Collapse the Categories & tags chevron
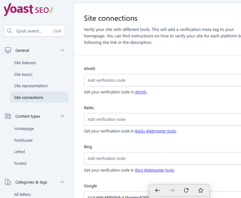The image size is (241, 198). point(62,182)
